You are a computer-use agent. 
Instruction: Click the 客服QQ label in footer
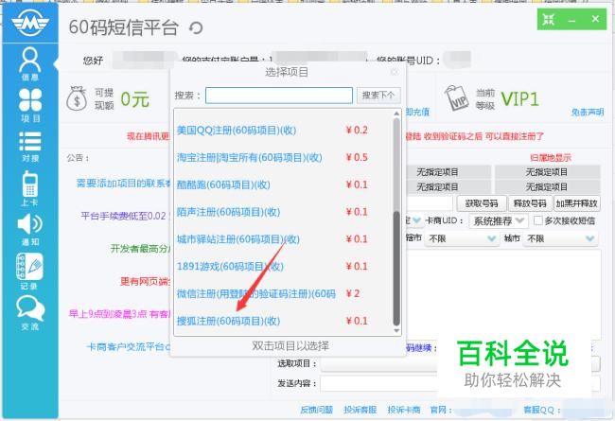coord(542,410)
